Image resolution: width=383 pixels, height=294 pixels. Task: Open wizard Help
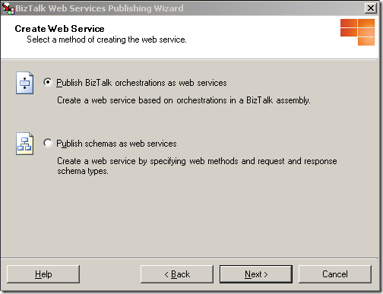click(43, 274)
